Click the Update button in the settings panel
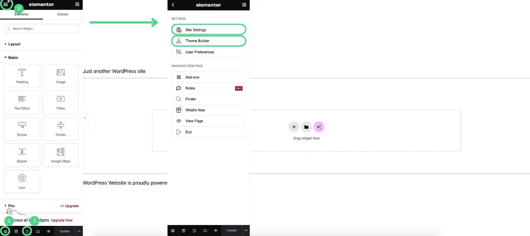The width and height of the screenshot is (530, 236). [x=231, y=231]
